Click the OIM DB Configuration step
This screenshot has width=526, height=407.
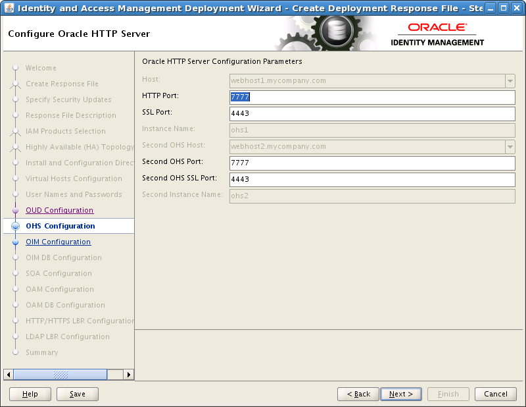(64, 258)
